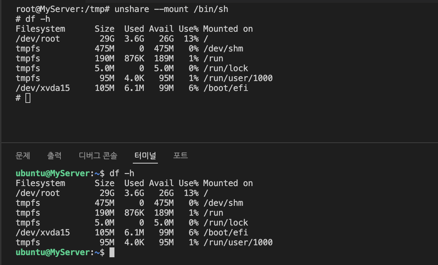Switch to the 출력 tab

(54, 155)
